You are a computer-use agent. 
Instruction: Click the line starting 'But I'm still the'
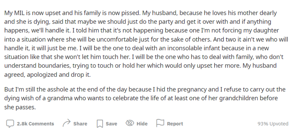click(145, 89)
